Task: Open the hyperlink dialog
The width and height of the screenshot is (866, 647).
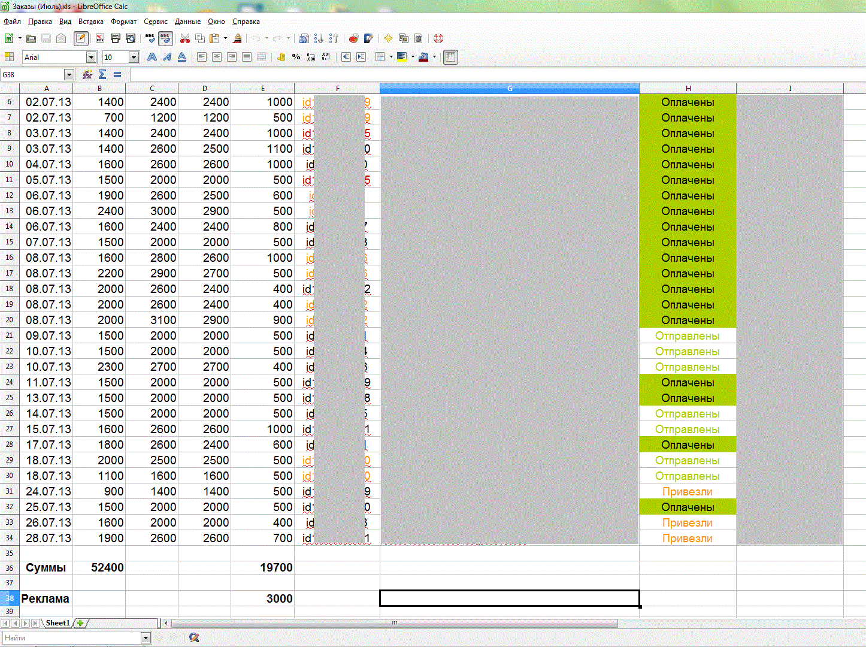Action: coord(304,38)
